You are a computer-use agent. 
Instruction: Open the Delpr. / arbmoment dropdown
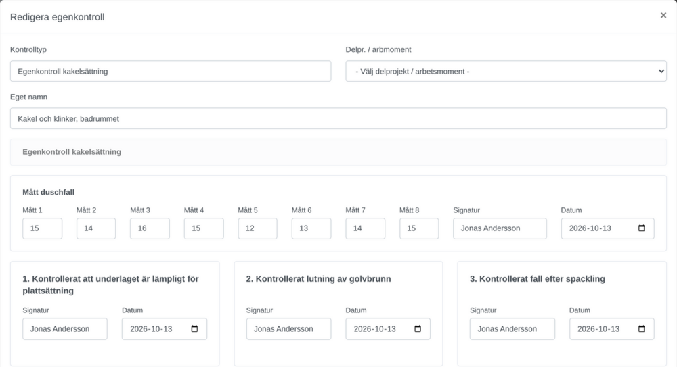pyautogui.click(x=506, y=71)
